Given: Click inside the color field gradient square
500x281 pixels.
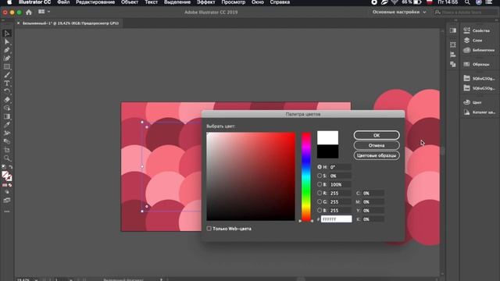Looking at the screenshot, I should 251,176.
